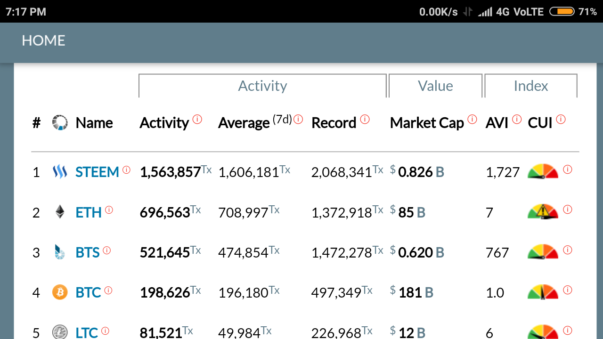Click info icon beside BTC name
This screenshot has width=603, height=339.
[x=108, y=291]
